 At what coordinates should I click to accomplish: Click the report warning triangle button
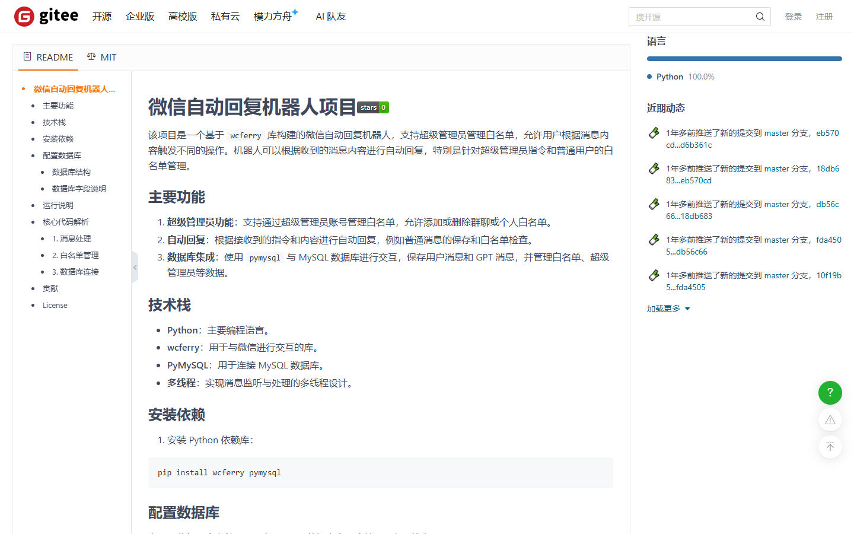coord(830,420)
